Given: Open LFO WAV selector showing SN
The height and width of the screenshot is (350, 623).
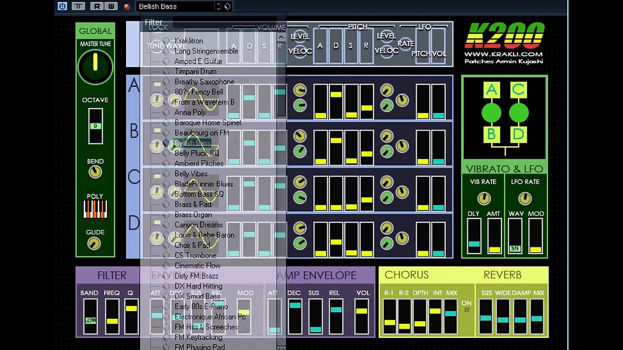Looking at the screenshot, I should coord(515,236).
